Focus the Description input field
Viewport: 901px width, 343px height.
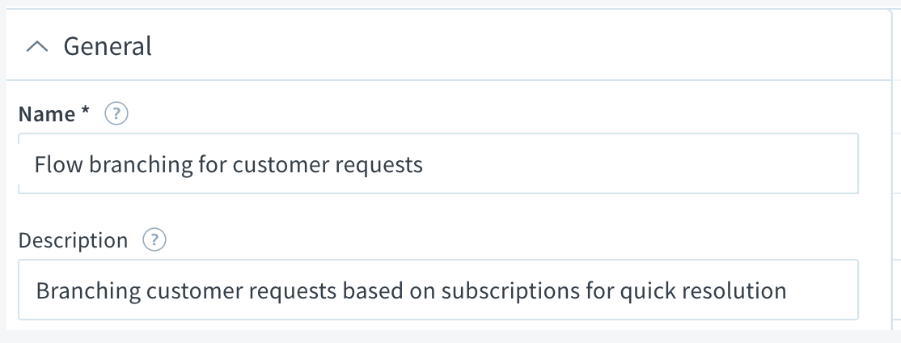437,290
